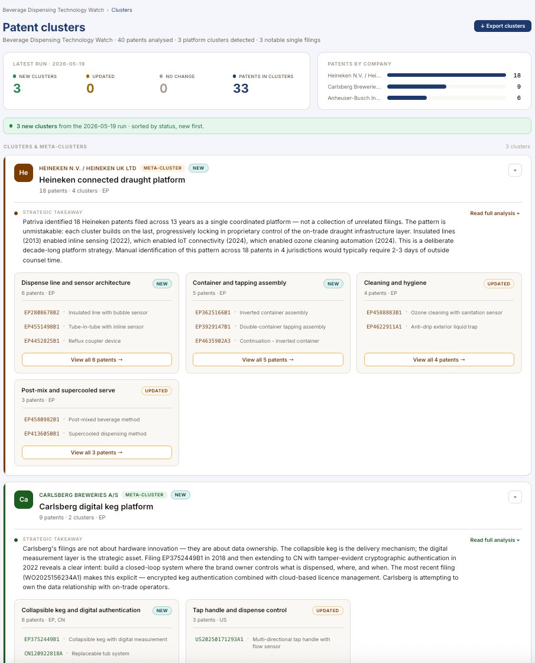Click the '3 new clusters' notification banner
The width and height of the screenshot is (535, 663).
tap(267, 126)
